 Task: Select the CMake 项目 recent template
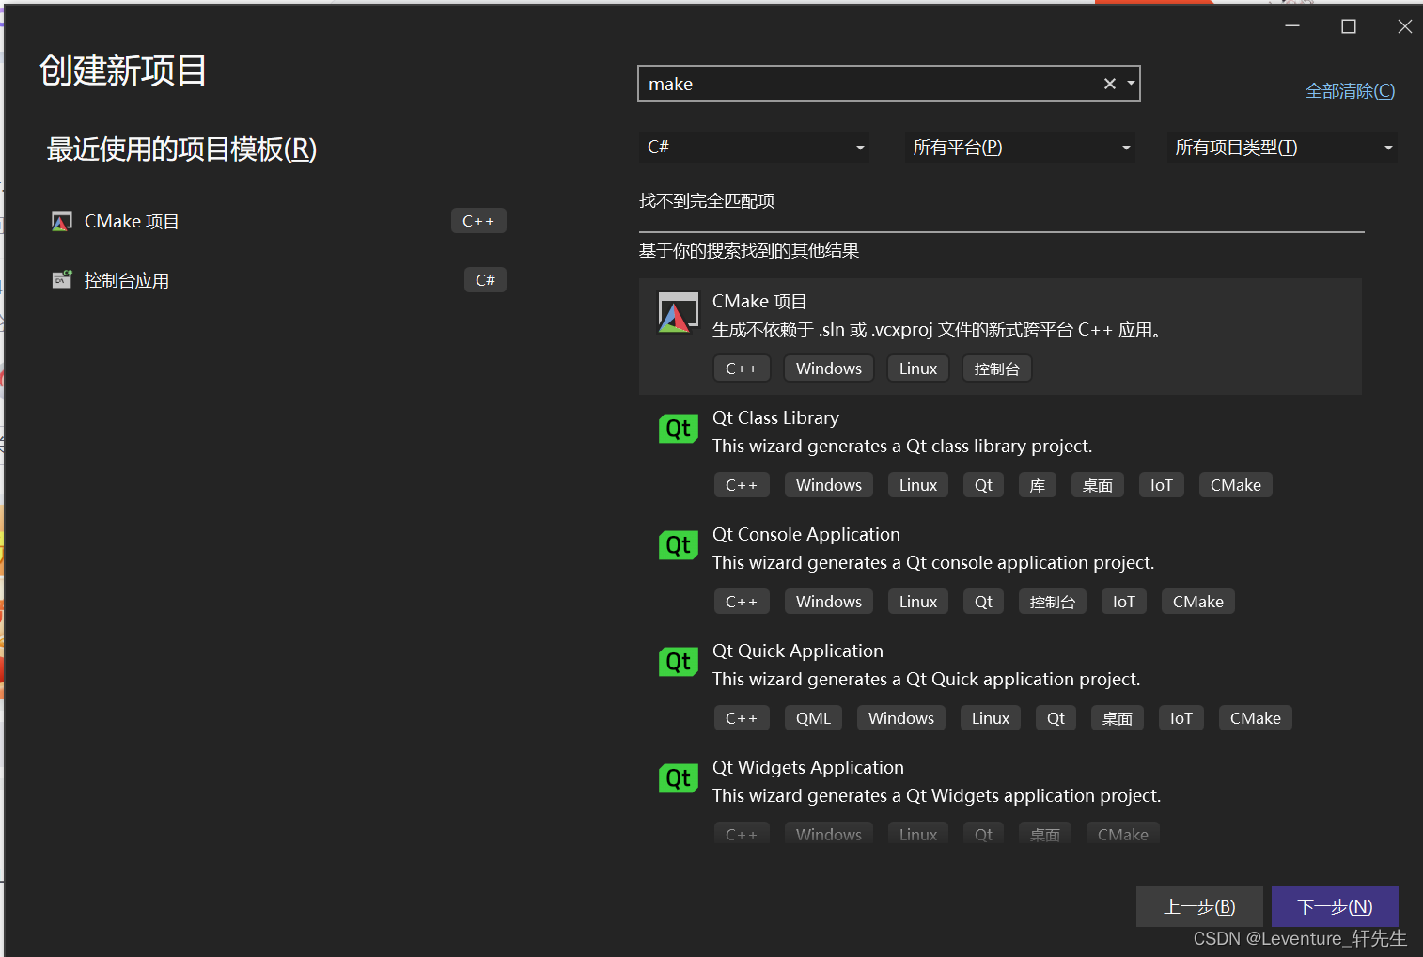coord(278,221)
